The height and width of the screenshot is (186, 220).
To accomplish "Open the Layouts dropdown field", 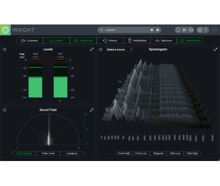I will pyautogui.click(x=123, y=30).
